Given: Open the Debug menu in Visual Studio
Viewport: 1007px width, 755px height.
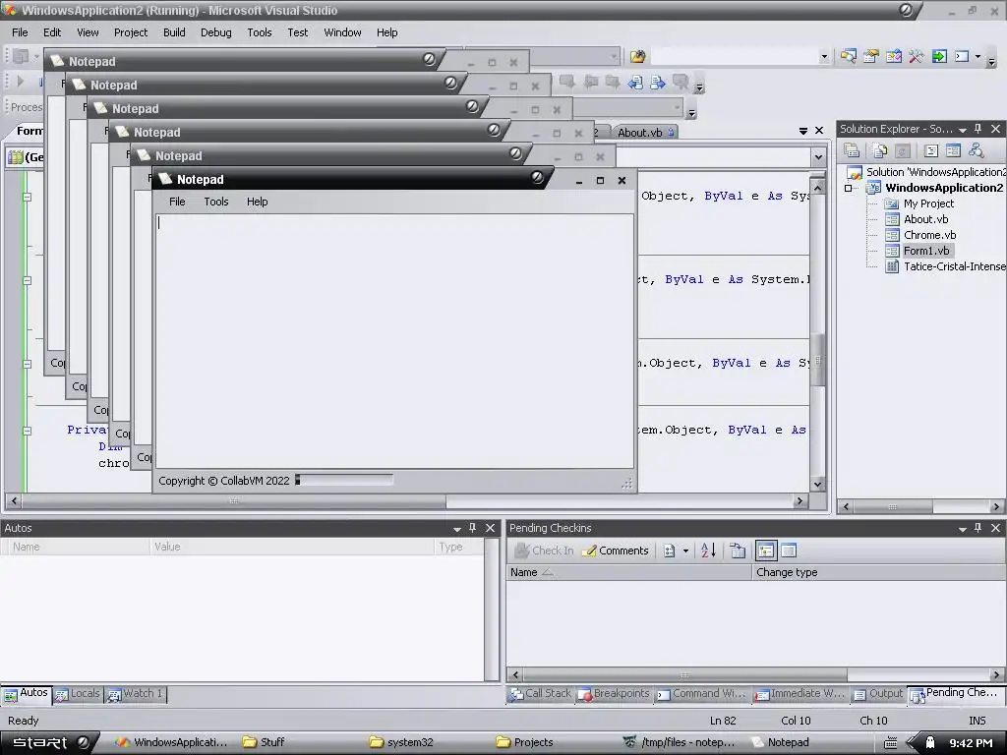Looking at the screenshot, I should click(x=215, y=32).
